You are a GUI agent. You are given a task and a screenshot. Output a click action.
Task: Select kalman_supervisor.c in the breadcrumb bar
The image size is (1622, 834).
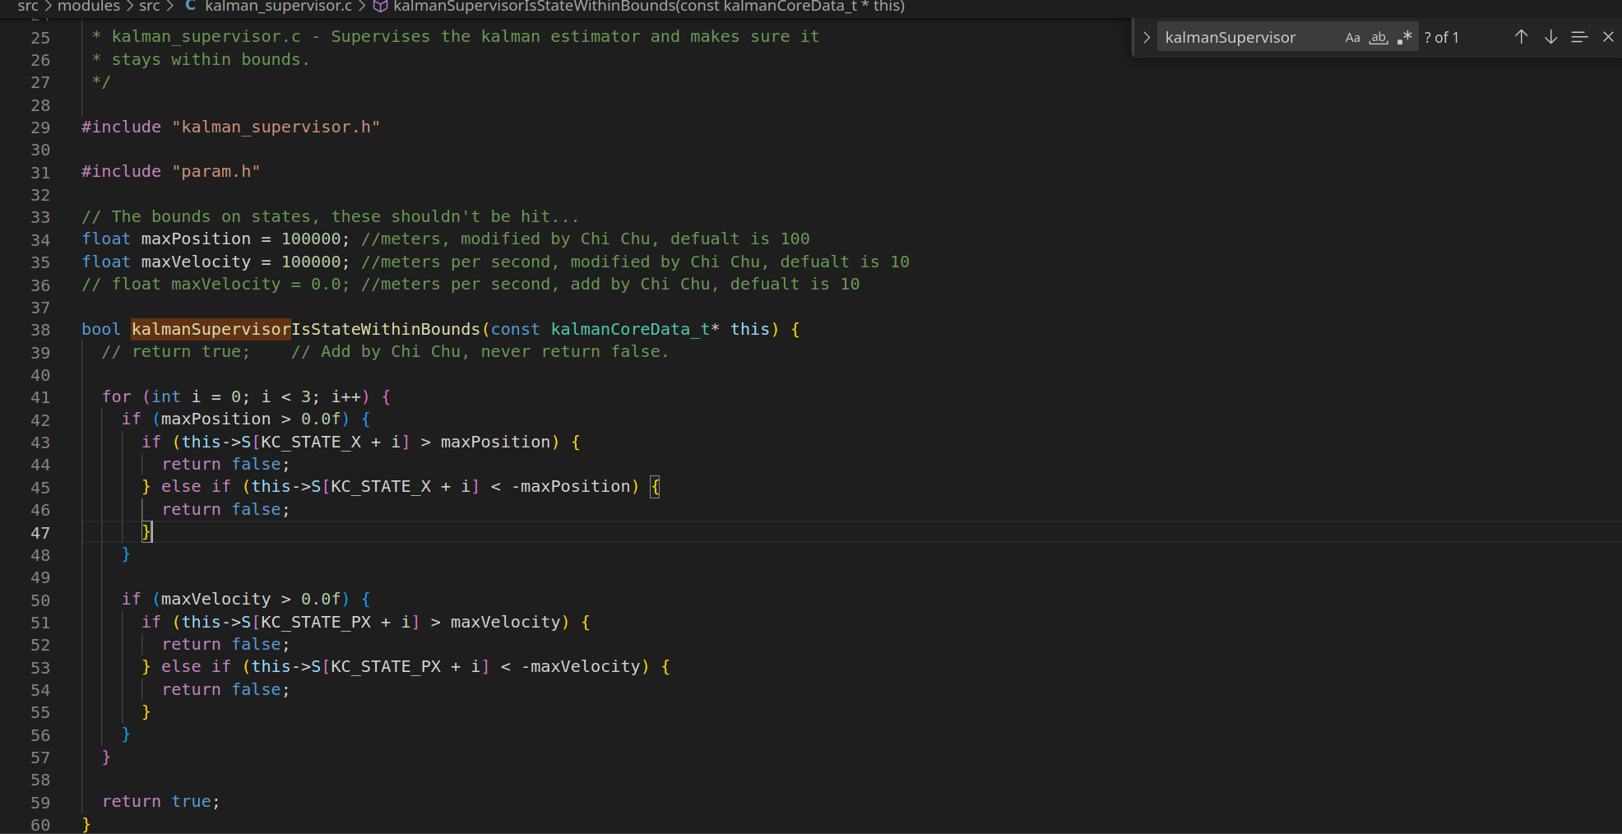coord(278,7)
